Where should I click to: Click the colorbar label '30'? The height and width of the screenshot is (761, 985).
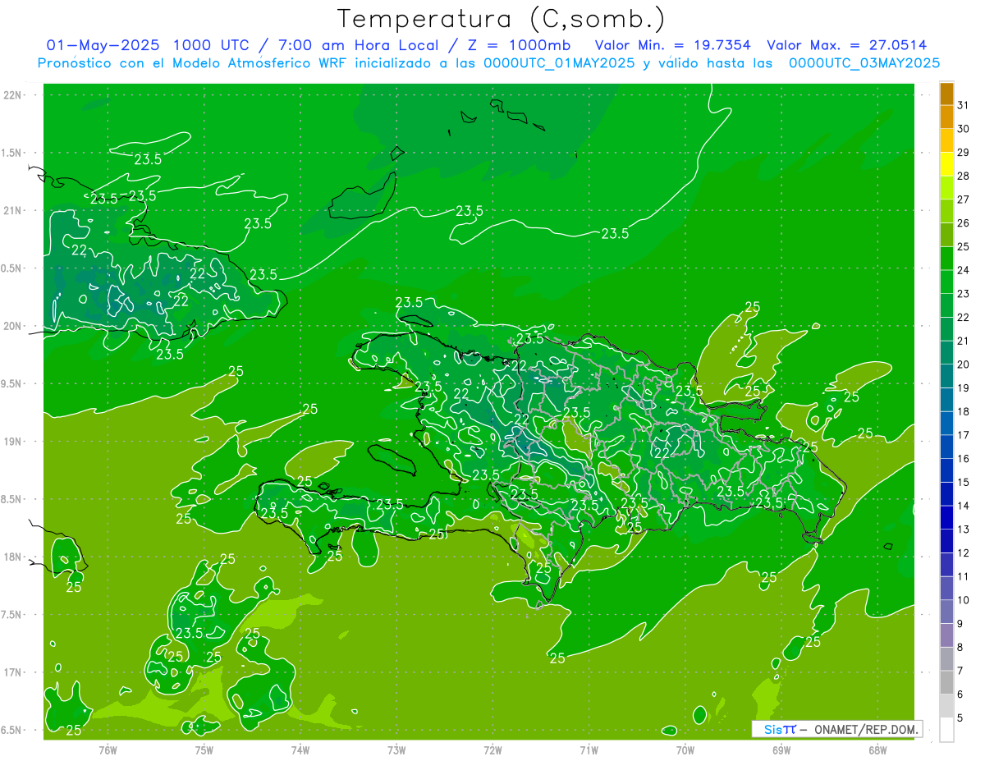click(964, 129)
